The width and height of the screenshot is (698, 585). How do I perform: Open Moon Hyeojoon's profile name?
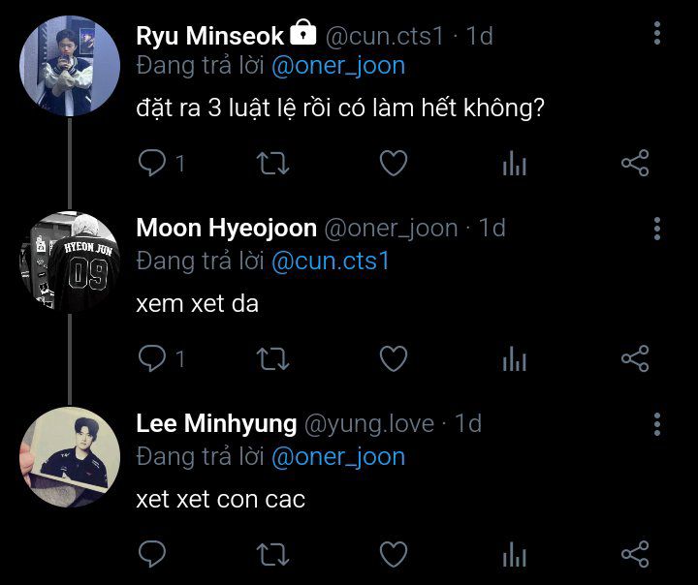click(226, 229)
